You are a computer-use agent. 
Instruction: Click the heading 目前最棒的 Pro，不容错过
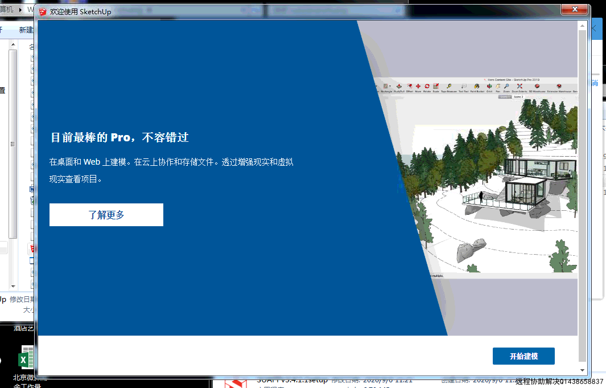120,137
